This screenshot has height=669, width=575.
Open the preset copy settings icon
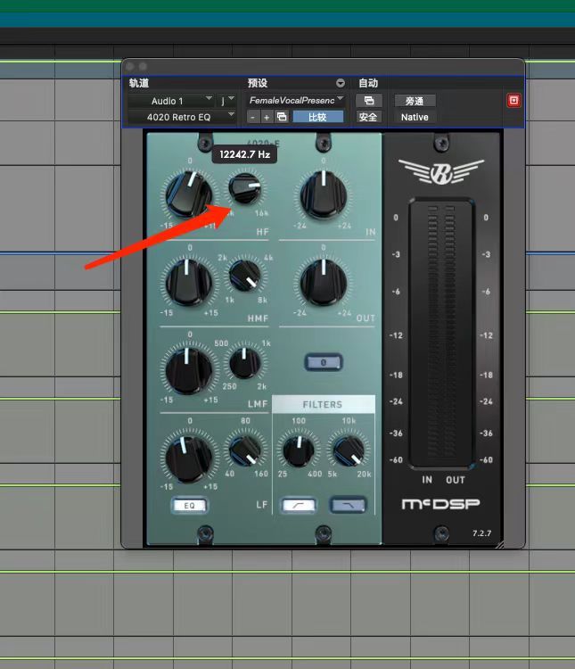282,117
